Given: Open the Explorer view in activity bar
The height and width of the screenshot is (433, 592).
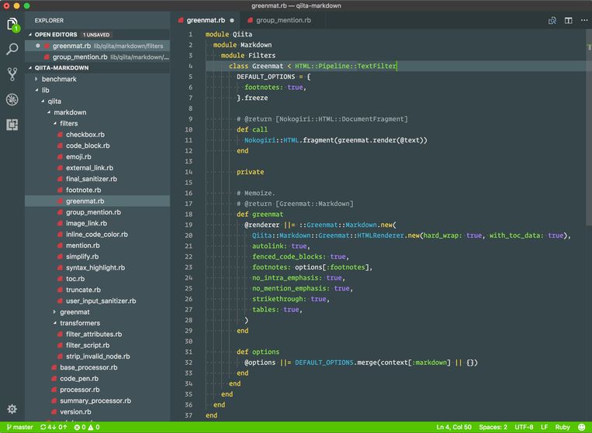Looking at the screenshot, I should (12, 25).
